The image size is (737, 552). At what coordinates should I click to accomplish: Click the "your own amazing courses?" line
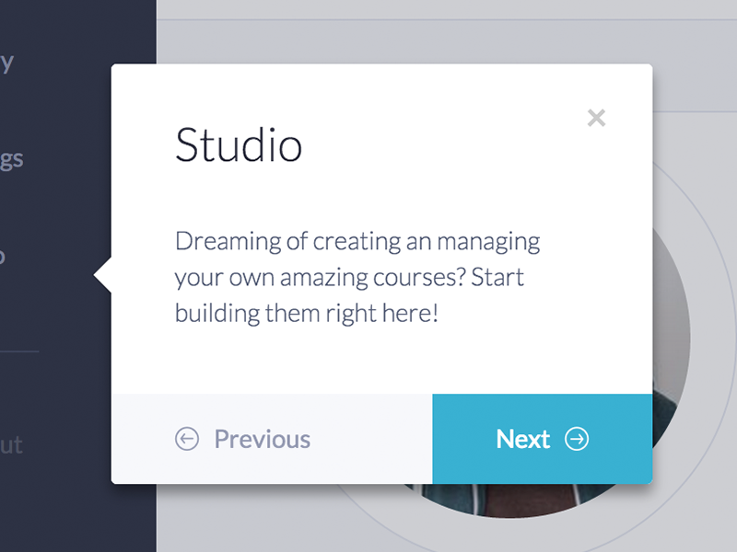tap(349, 278)
